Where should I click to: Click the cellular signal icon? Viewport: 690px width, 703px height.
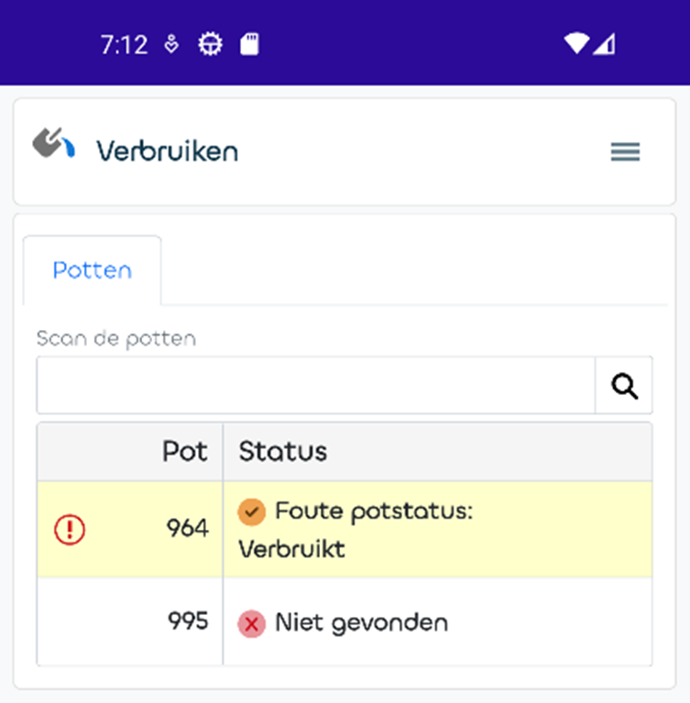pyautogui.click(x=604, y=44)
